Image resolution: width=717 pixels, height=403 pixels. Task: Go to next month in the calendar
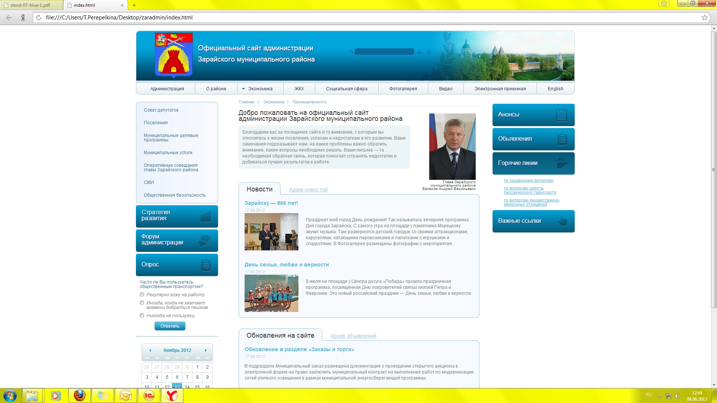point(205,350)
